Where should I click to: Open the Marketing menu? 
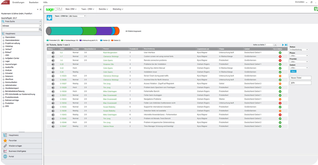118,9
